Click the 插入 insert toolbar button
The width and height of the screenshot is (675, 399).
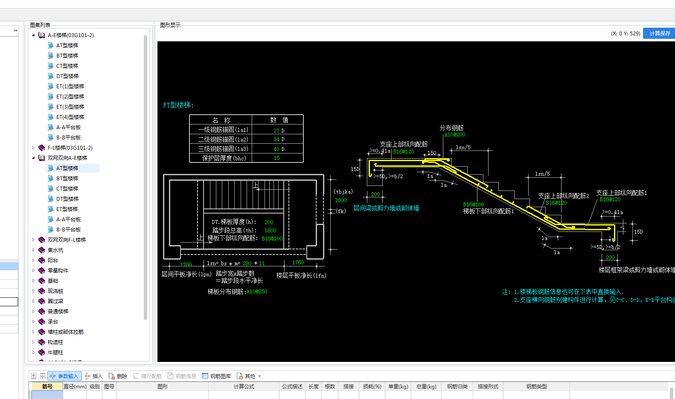(x=94, y=376)
